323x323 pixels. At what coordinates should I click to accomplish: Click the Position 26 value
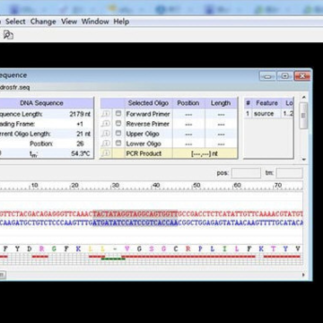click(x=80, y=144)
